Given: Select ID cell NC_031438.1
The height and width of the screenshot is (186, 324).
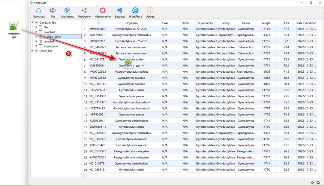Looking at the screenshot, I should click(98, 96).
